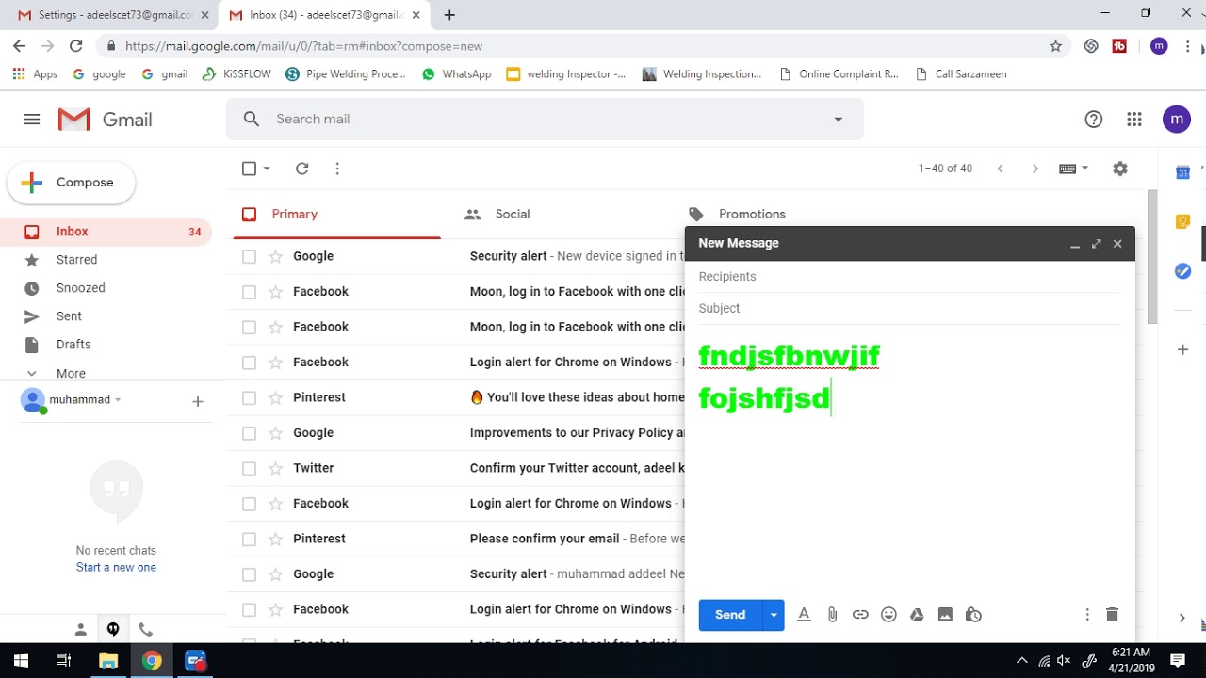The height and width of the screenshot is (678, 1206).
Task: Open the Gmail settings gear
Action: coord(1119,169)
